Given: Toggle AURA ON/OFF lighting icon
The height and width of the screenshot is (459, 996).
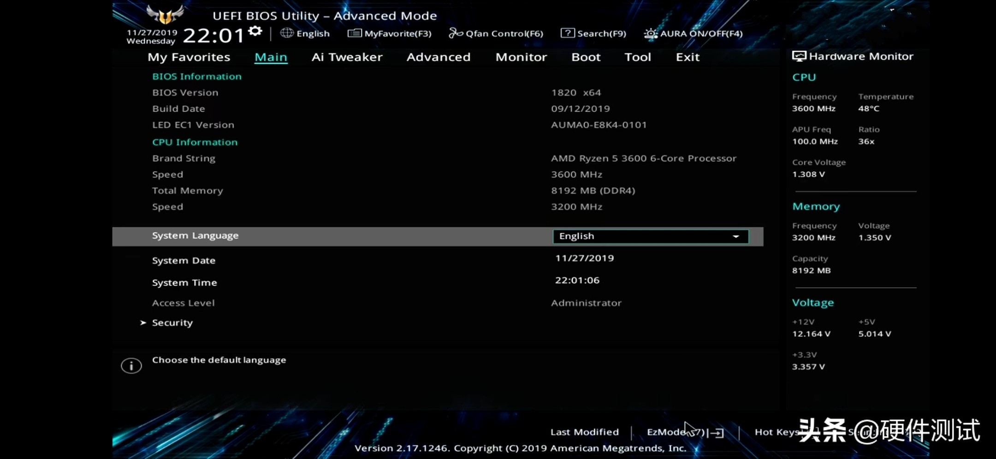Looking at the screenshot, I should [x=650, y=33].
